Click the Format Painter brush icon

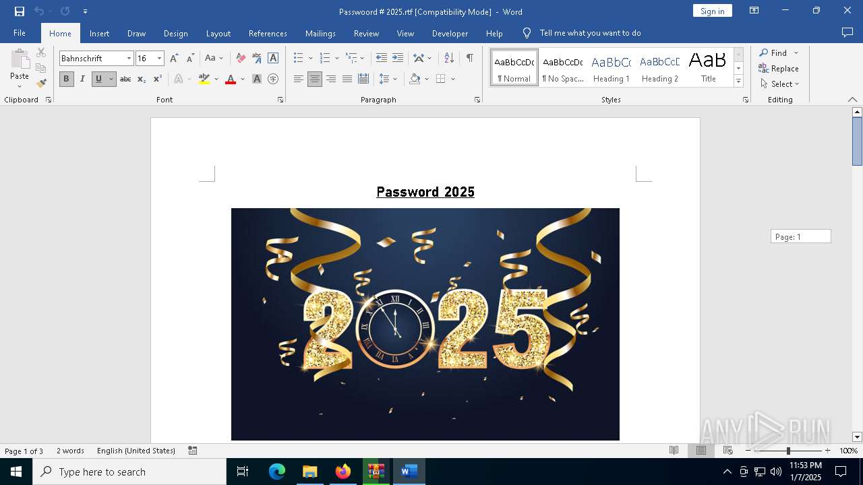[41, 84]
